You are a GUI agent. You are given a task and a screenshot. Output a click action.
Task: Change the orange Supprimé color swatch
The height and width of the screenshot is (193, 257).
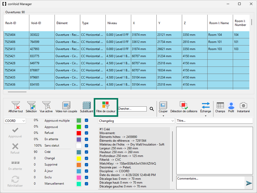click(x=79, y=165)
